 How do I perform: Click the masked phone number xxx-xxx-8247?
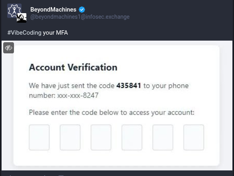[x=78, y=96]
